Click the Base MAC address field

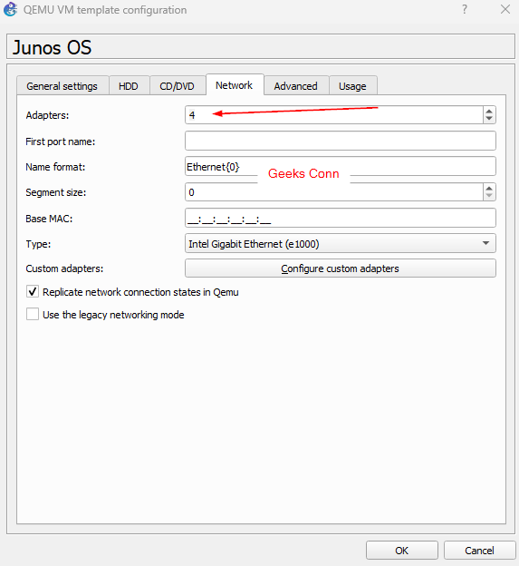pos(341,218)
